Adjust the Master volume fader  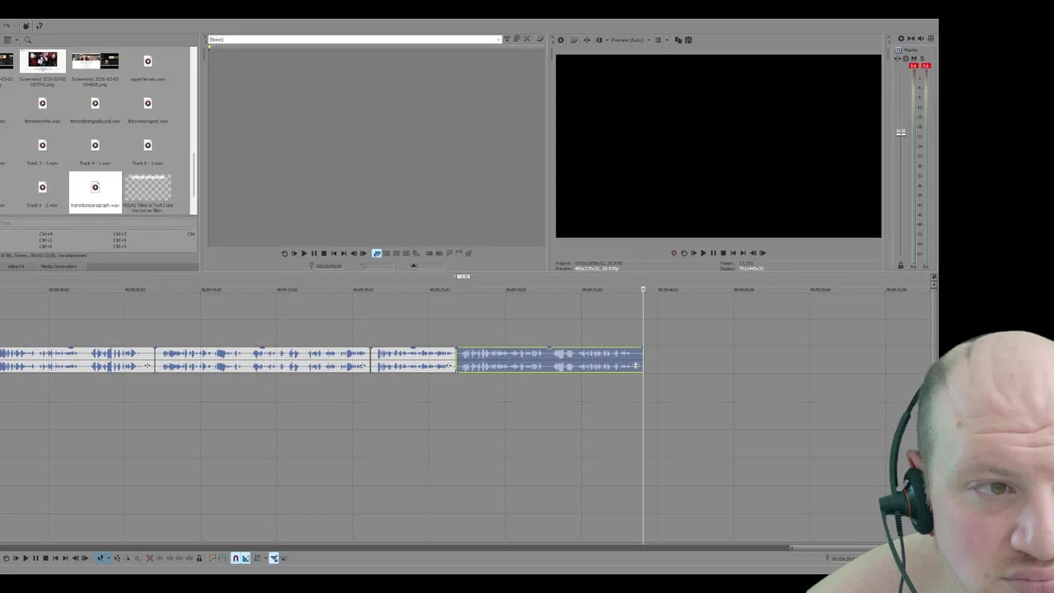pyautogui.click(x=901, y=133)
